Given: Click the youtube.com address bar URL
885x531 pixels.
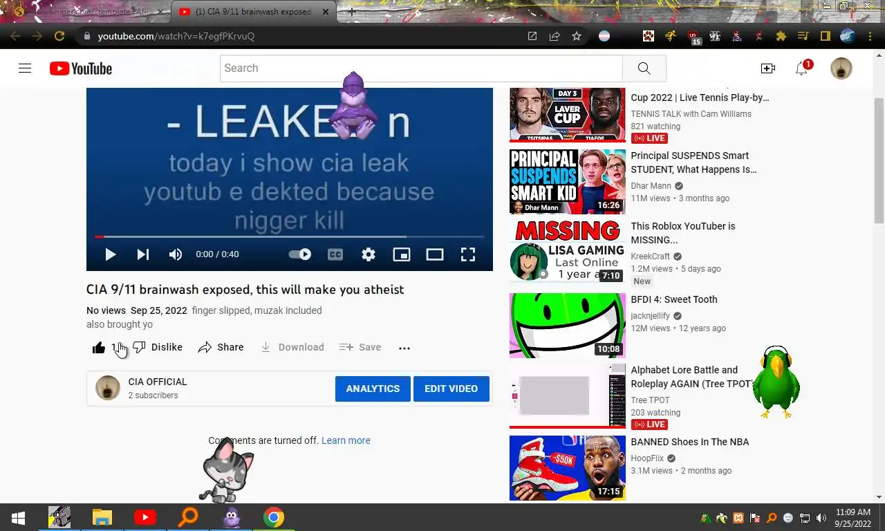Looking at the screenshot, I should click(x=176, y=36).
